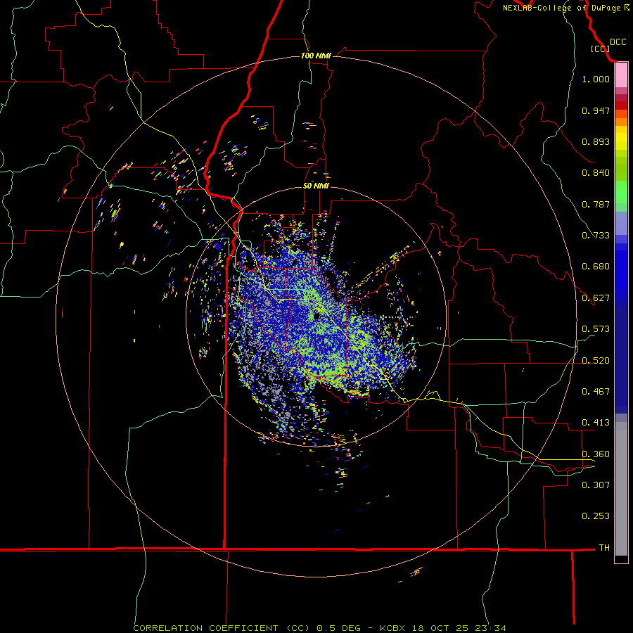Click the TH threshold label

[x=604, y=548]
